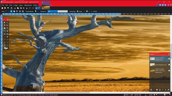Screen dimensions: 172x96
Task: Click the Open file toolbar icon
Action: (5, 8)
